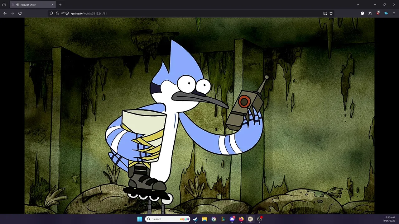Screen dimensions: 399x224
Task: Open the browser hamburger application menu
Action: point(394,13)
